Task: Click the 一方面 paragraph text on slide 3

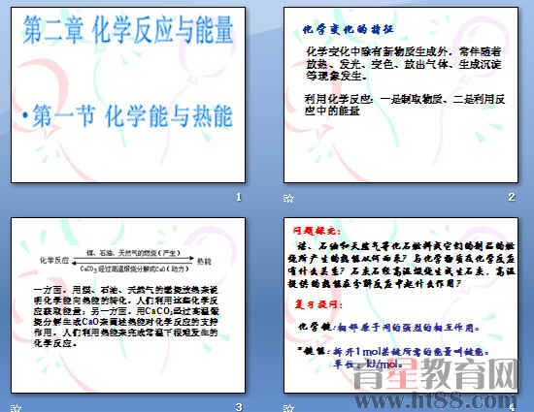Action: [x=125, y=316]
